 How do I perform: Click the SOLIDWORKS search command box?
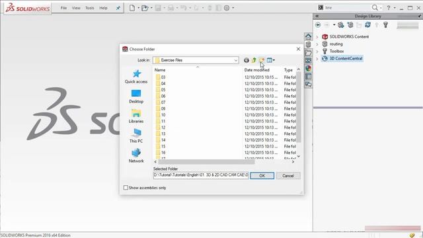point(348,7)
